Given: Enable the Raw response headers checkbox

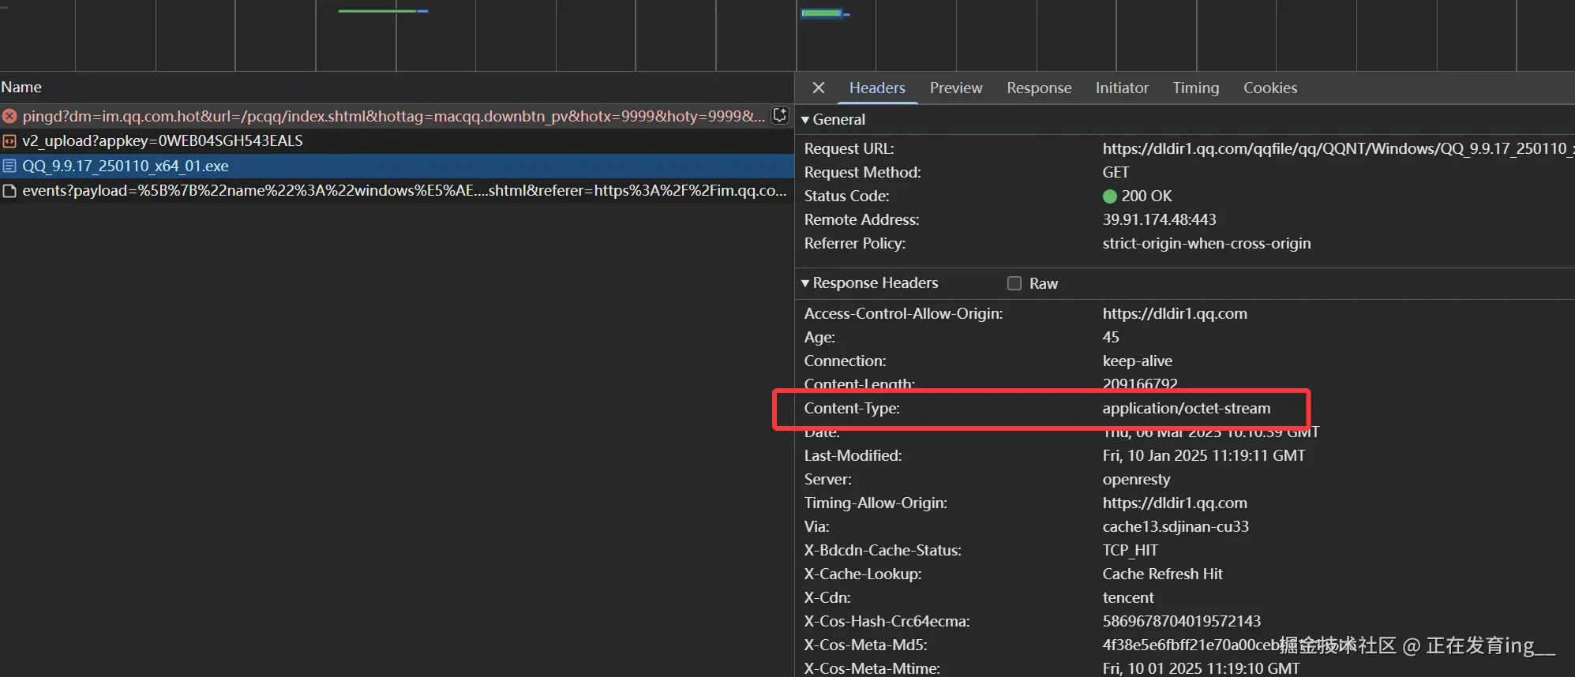Looking at the screenshot, I should click(x=1014, y=283).
